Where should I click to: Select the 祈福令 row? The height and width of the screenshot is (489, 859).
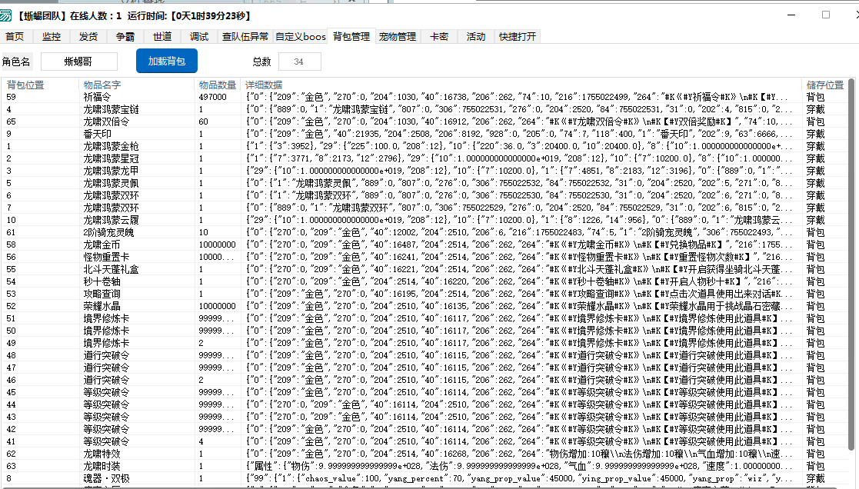[x=98, y=98]
